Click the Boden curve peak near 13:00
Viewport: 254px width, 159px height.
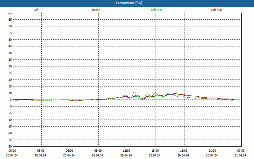[x=134, y=92]
